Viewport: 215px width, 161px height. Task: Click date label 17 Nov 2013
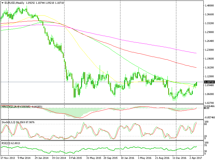[8, 158]
